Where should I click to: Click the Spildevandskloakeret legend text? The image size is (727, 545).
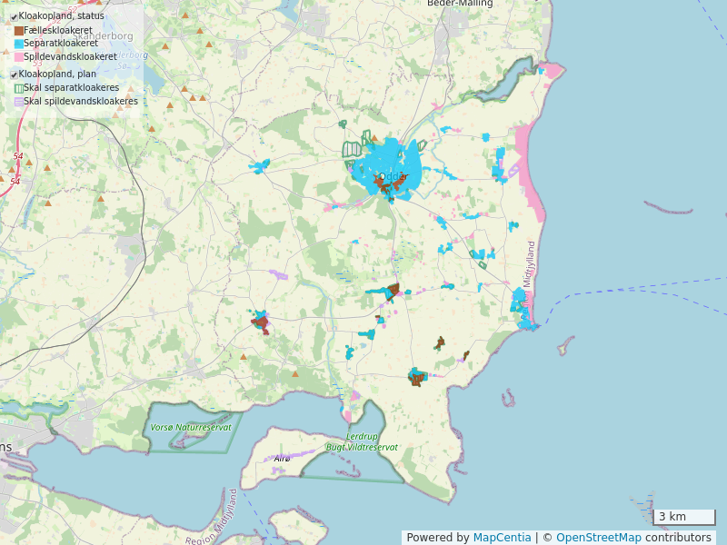(x=70, y=56)
